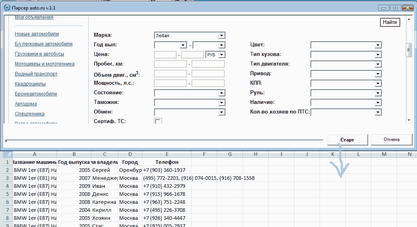Image resolution: width=417 pixels, height=227 pixels.
Task: Expand the Наличие dropdown
Action: 378,103
